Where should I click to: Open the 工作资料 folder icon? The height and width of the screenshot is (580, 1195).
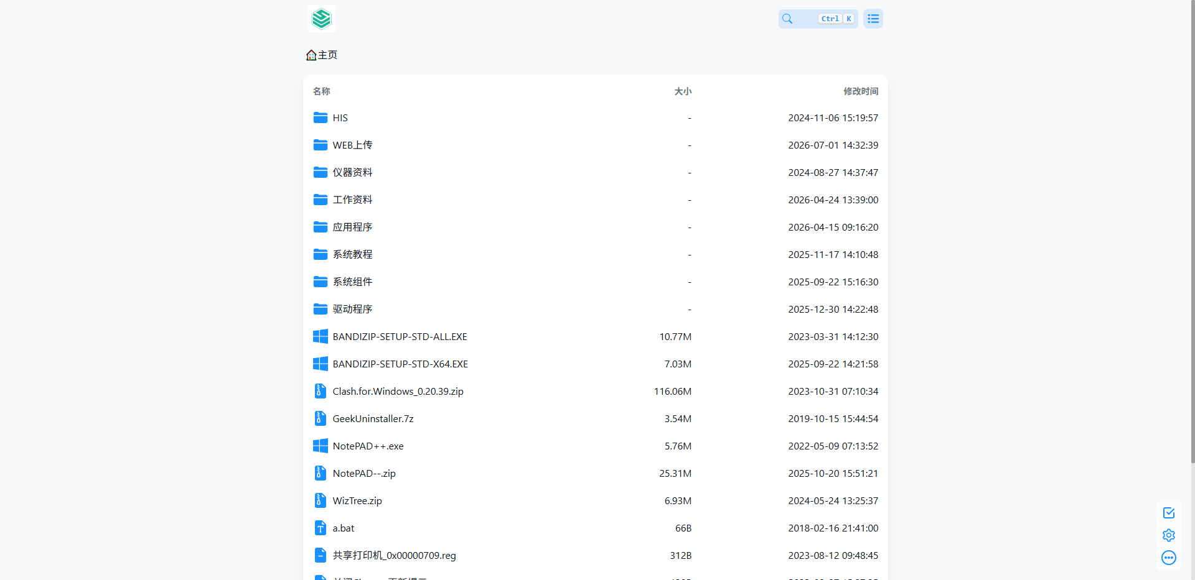[x=320, y=200]
